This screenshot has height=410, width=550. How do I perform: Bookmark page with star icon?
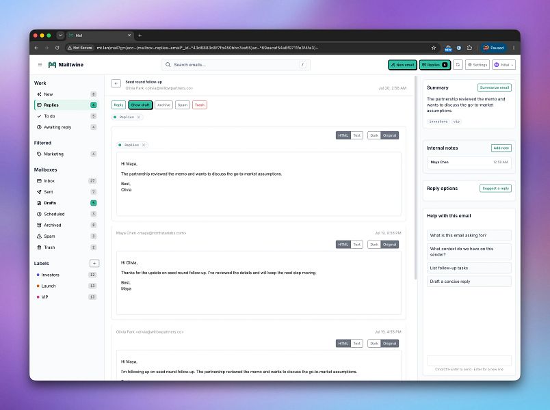434,48
